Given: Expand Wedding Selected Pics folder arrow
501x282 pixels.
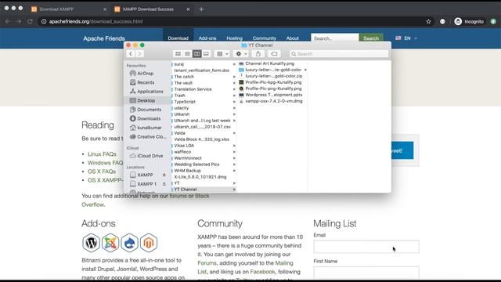Looking at the screenshot, I should tap(234, 164).
